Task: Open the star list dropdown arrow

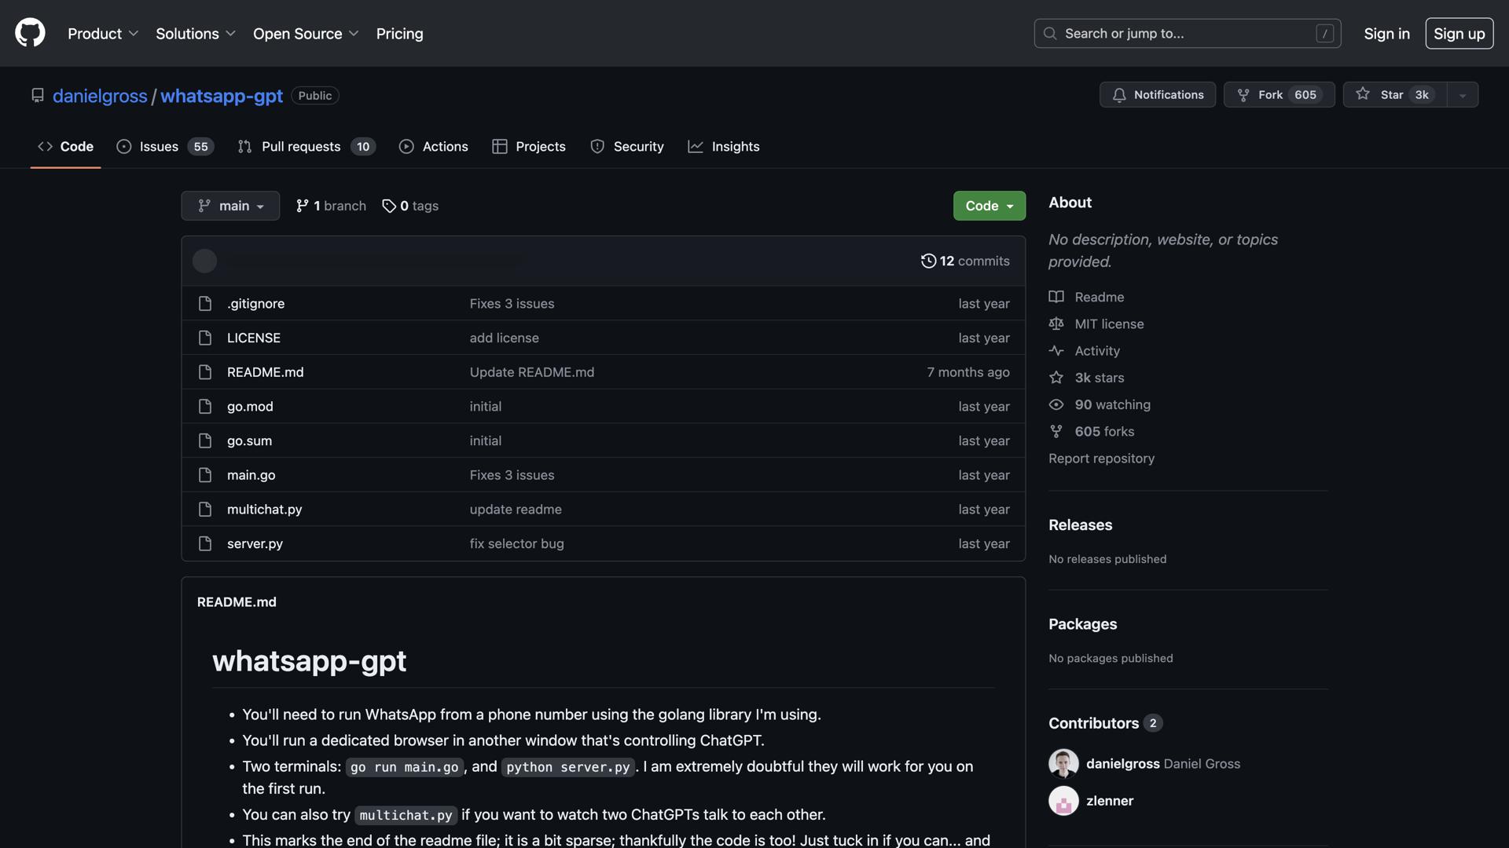Action: coord(1461,94)
